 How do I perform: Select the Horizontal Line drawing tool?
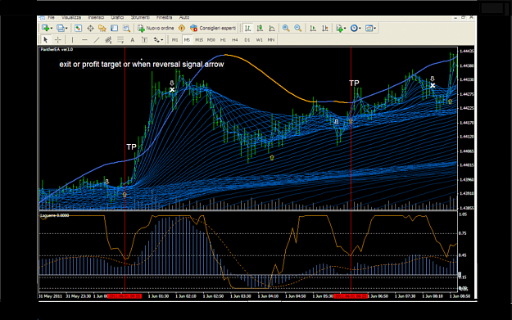pos(84,40)
